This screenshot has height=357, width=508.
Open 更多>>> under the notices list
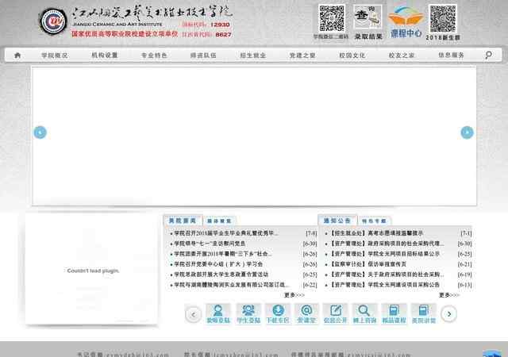449,295
